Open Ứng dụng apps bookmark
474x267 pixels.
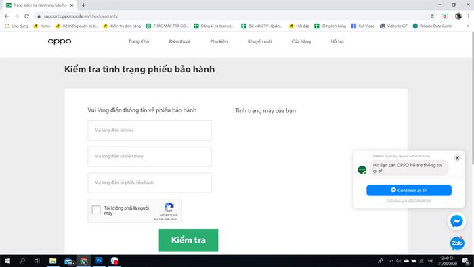coord(16,26)
